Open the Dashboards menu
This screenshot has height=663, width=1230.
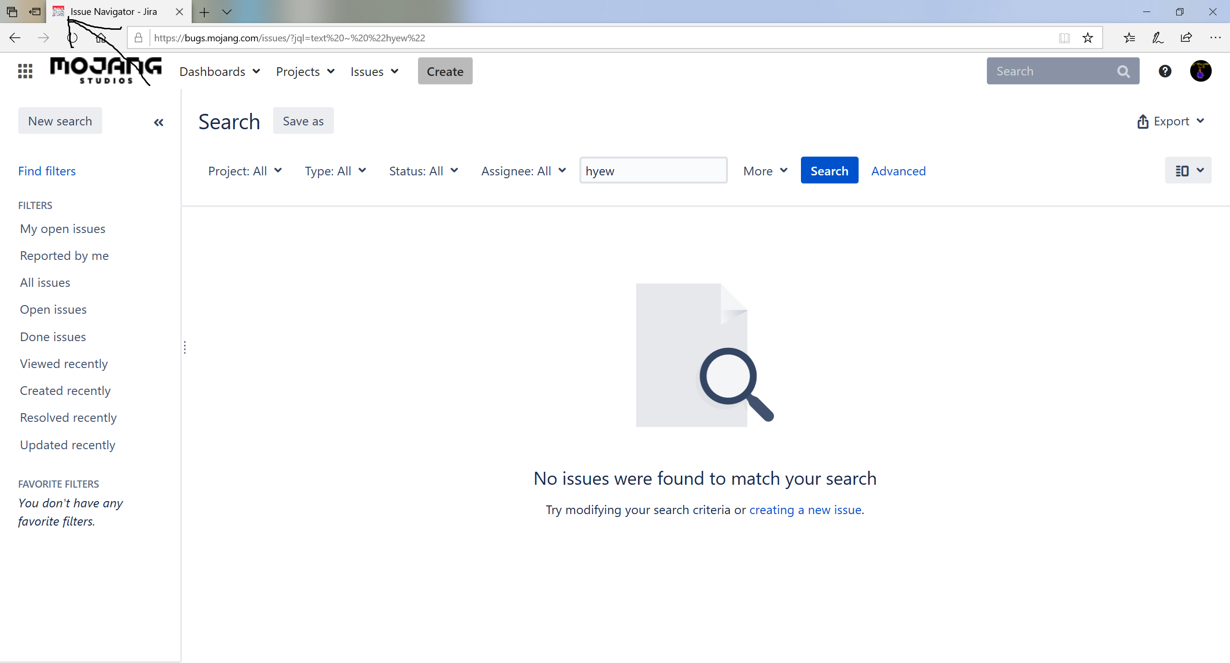tap(219, 72)
